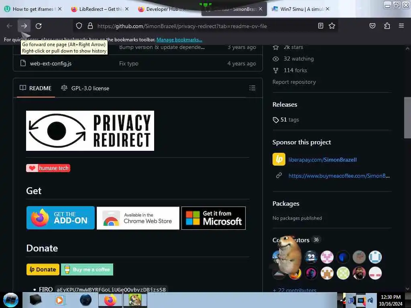The height and width of the screenshot is (308, 411).
Task: Open the Windows Start orb
Action: coord(10,300)
